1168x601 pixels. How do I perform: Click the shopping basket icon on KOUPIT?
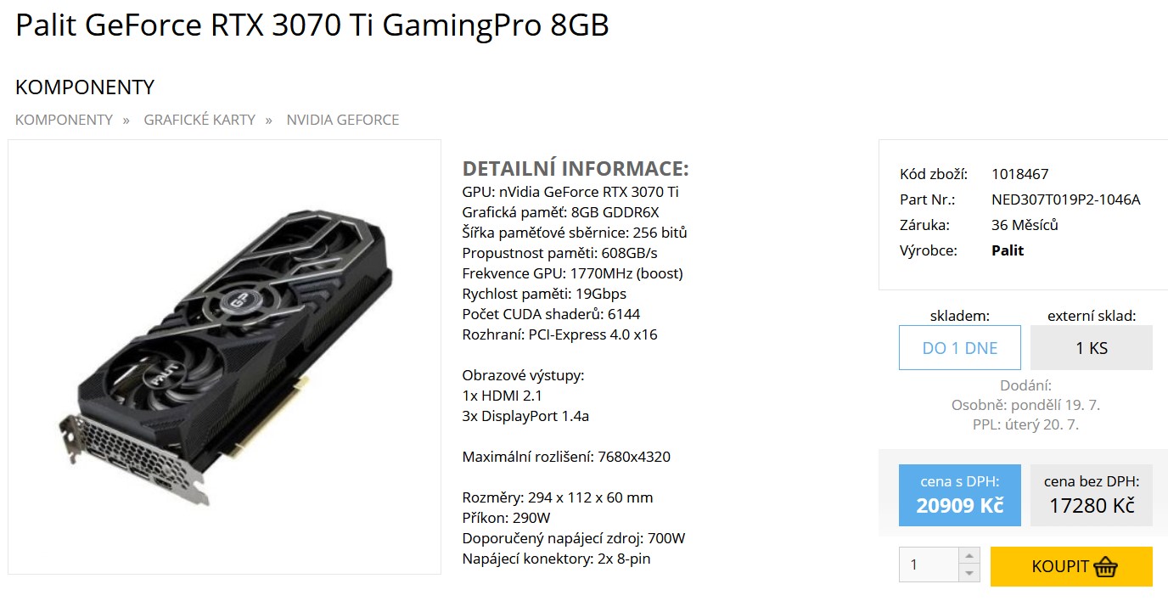point(1105,567)
